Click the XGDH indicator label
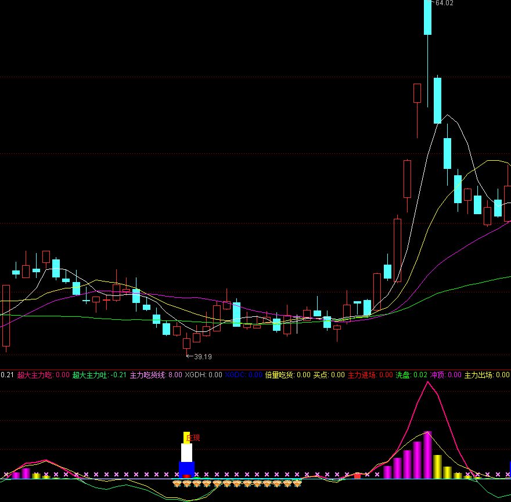 point(195,375)
